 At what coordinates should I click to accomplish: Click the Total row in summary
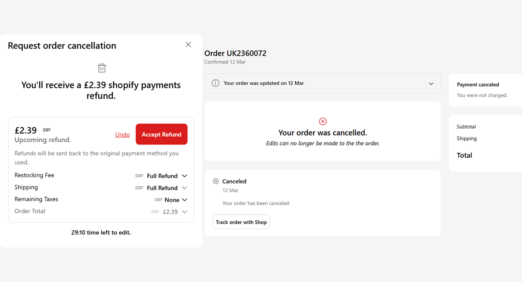(x=464, y=155)
